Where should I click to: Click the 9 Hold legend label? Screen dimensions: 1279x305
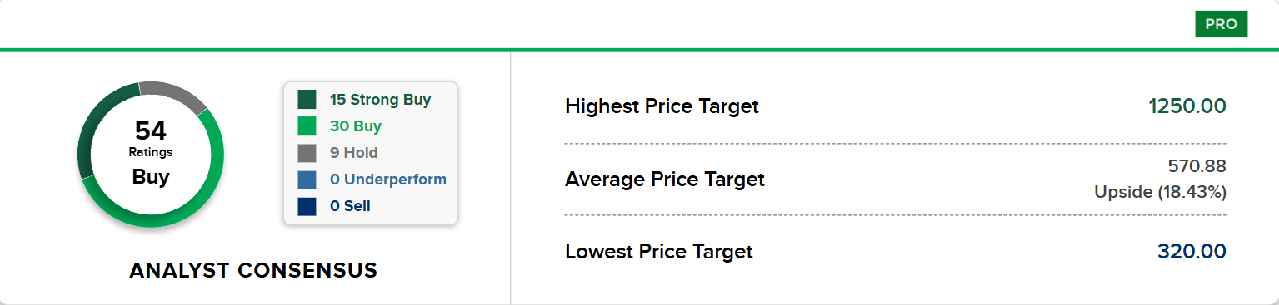pos(353,153)
